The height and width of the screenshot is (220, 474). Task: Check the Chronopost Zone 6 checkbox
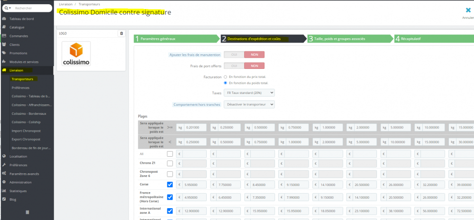click(x=170, y=174)
